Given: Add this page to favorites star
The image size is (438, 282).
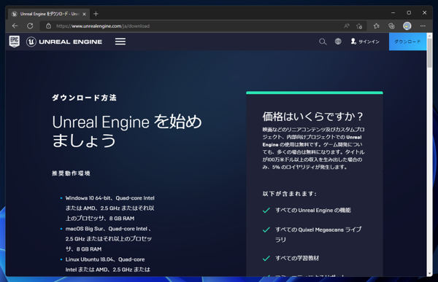Looking at the screenshot, I should tap(359, 26).
